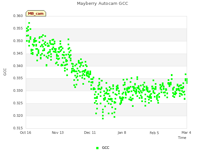206x154 pixels.
Task: Click the 0.330 y-axis tick label
Action: pyautogui.click(x=18, y=90)
